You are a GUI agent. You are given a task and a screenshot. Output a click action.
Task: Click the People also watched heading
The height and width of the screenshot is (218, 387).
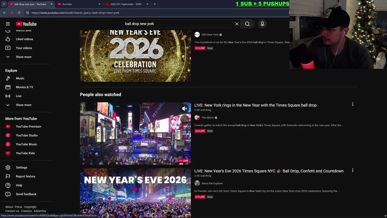coord(100,94)
